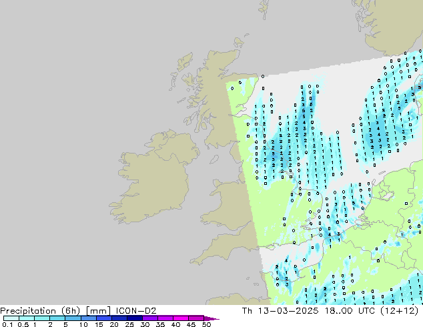The image size is (423, 327).
Task: Click the '0.1' legend value
Action: click(x=7, y=324)
